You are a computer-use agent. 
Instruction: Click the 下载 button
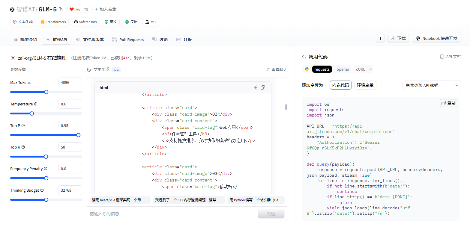pos(398,38)
